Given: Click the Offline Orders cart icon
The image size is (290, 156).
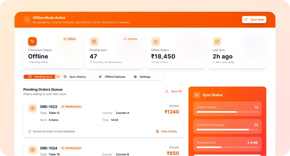Looking at the screenshot, I should coord(155,41).
